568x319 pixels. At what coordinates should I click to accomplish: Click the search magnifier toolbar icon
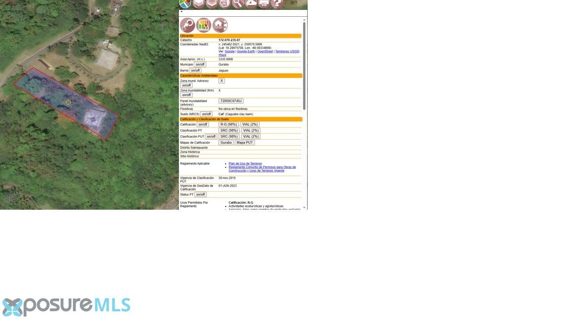[238, 3]
